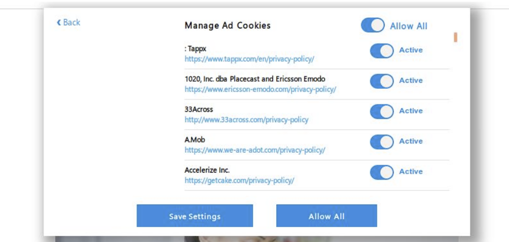509x242 pixels.
Task: Go back using the Back chevron link
Action: [x=68, y=23]
